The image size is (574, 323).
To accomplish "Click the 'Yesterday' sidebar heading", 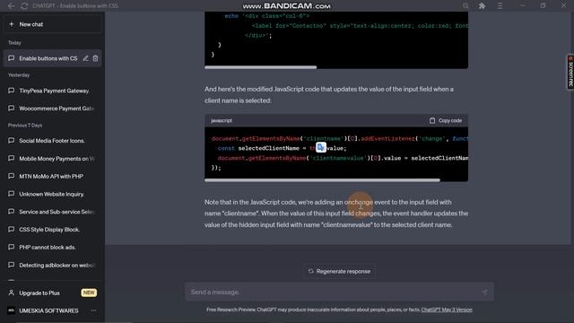I will click(x=19, y=75).
